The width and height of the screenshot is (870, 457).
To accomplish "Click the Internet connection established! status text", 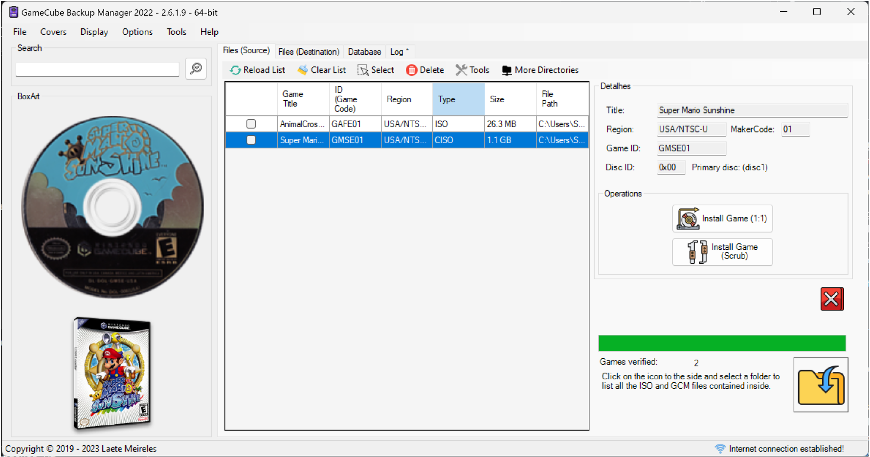I will pos(786,449).
